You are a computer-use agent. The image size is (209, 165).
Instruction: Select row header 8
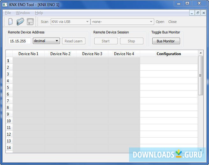tap(9, 107)
